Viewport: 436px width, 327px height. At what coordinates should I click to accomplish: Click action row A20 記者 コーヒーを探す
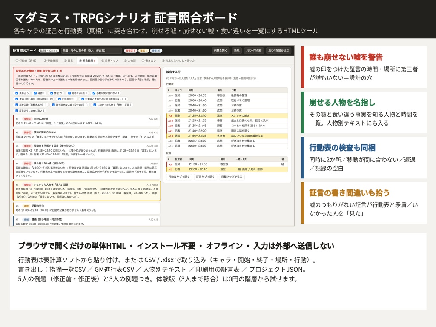[227, 126]
